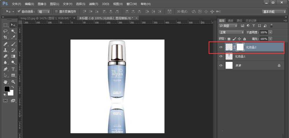The height and width of the screenshot is (138, 289).
Task: Select the Crop tool in the toolbox
Action: tap(5, 37)
